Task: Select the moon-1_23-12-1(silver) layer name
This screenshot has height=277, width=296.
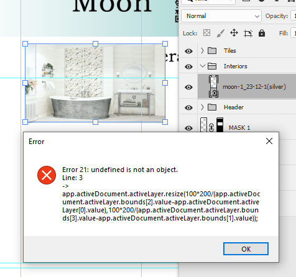Action: tap(254, 87)
